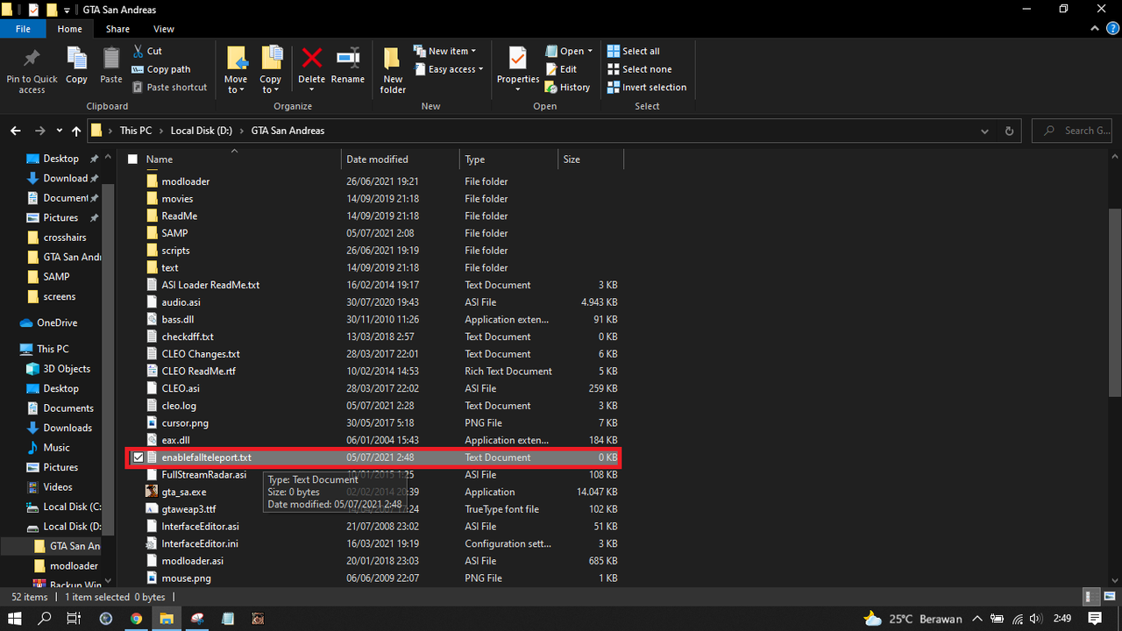1122x631 pixels.
Task: Open Music in navigation pane
Action: click(56, 448)
